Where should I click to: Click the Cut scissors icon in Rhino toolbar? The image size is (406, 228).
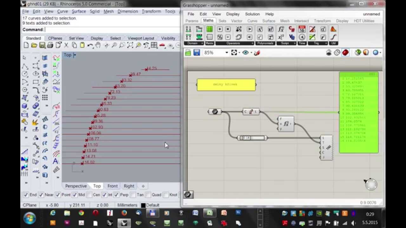pos(66,45)
